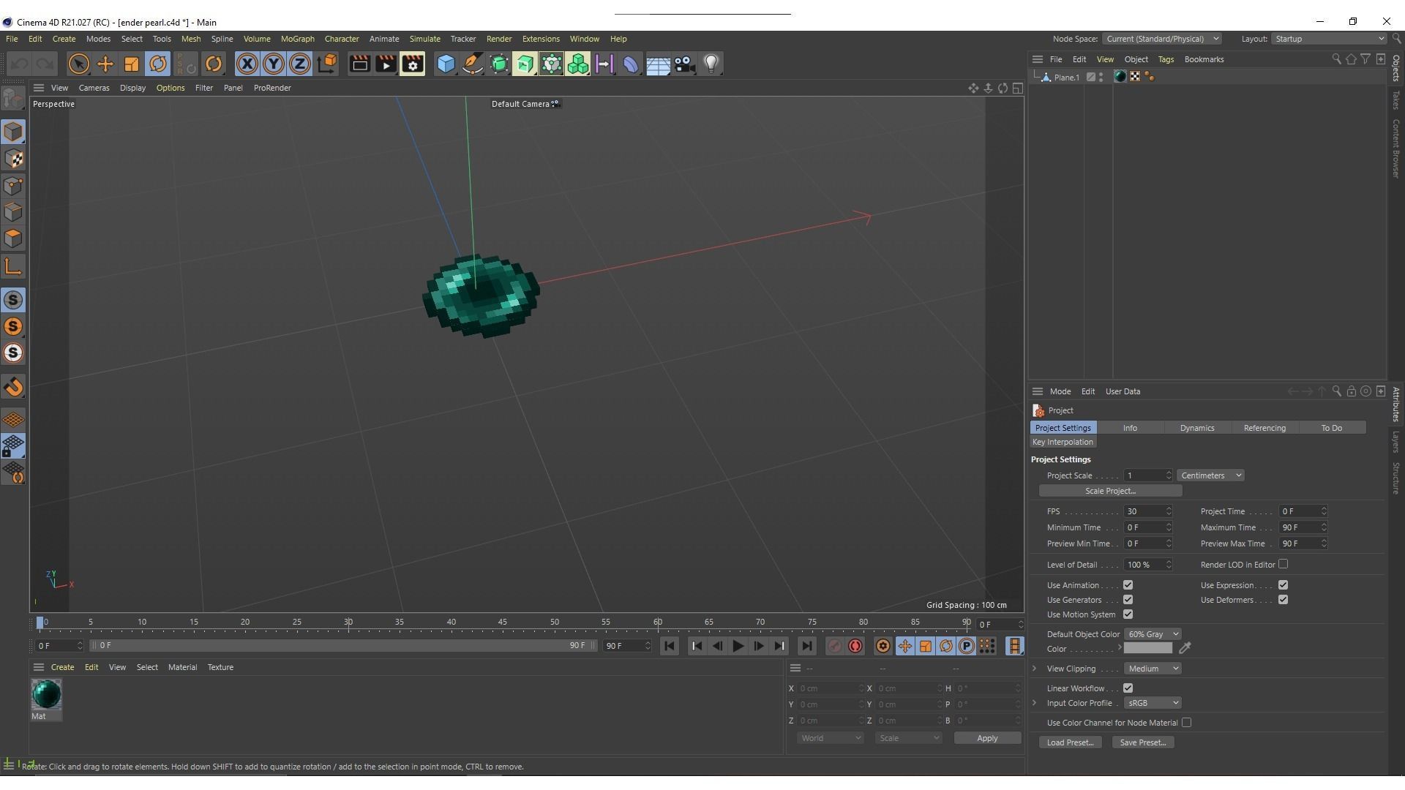Screen dimensions: 1405x790
Task: Toggle Use Animation checkbox
Action: (1128, 585)
